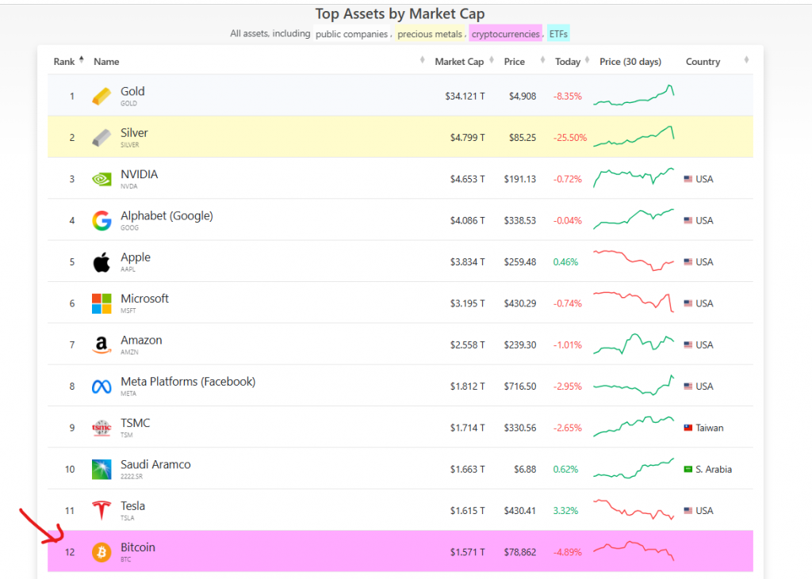Select the Apple logo
This screenshot has width=812, height=579.
coord(101,261)
